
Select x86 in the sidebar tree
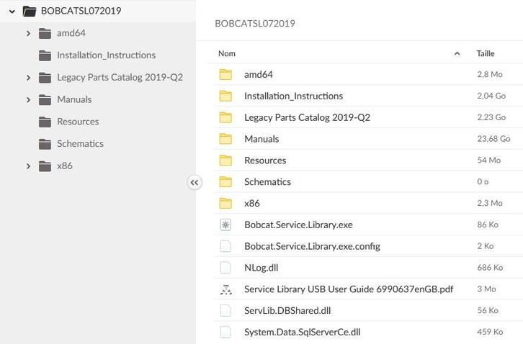click(x=64, y=166)
